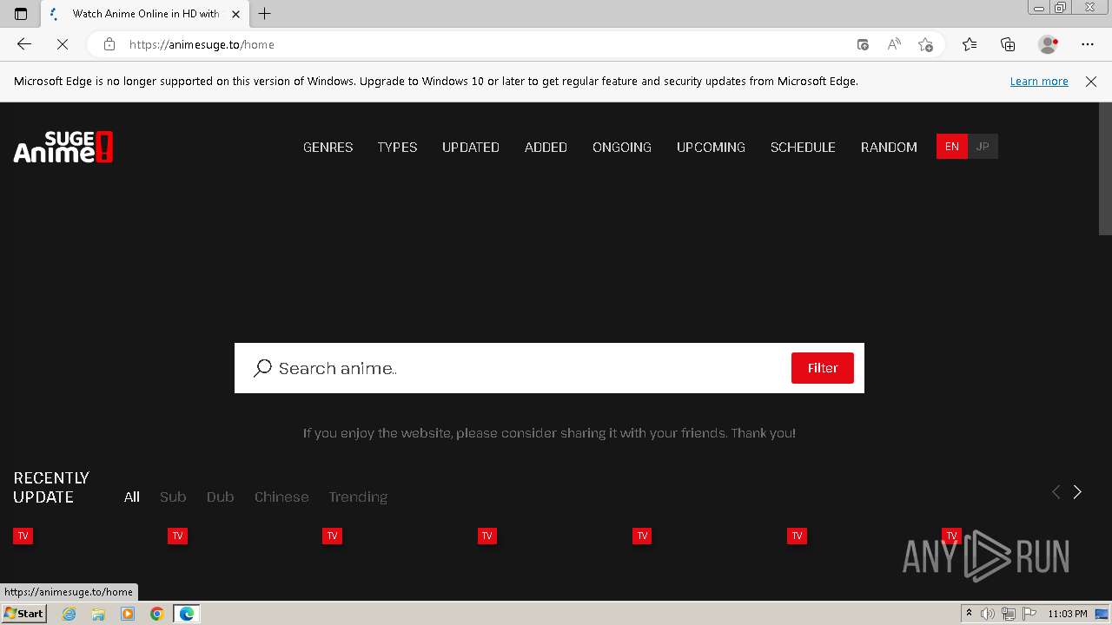Click the Learn more link
Image resolution: width=1112 pixels, height=625 pixels.
click(1039, 82)
